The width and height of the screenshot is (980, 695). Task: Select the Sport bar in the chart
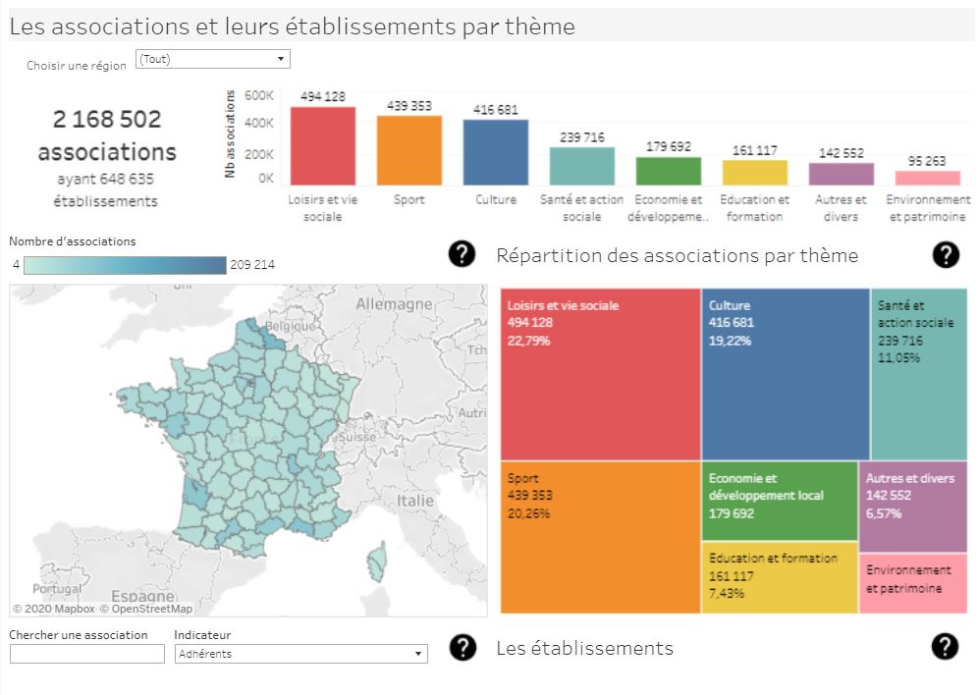(409, 147)
